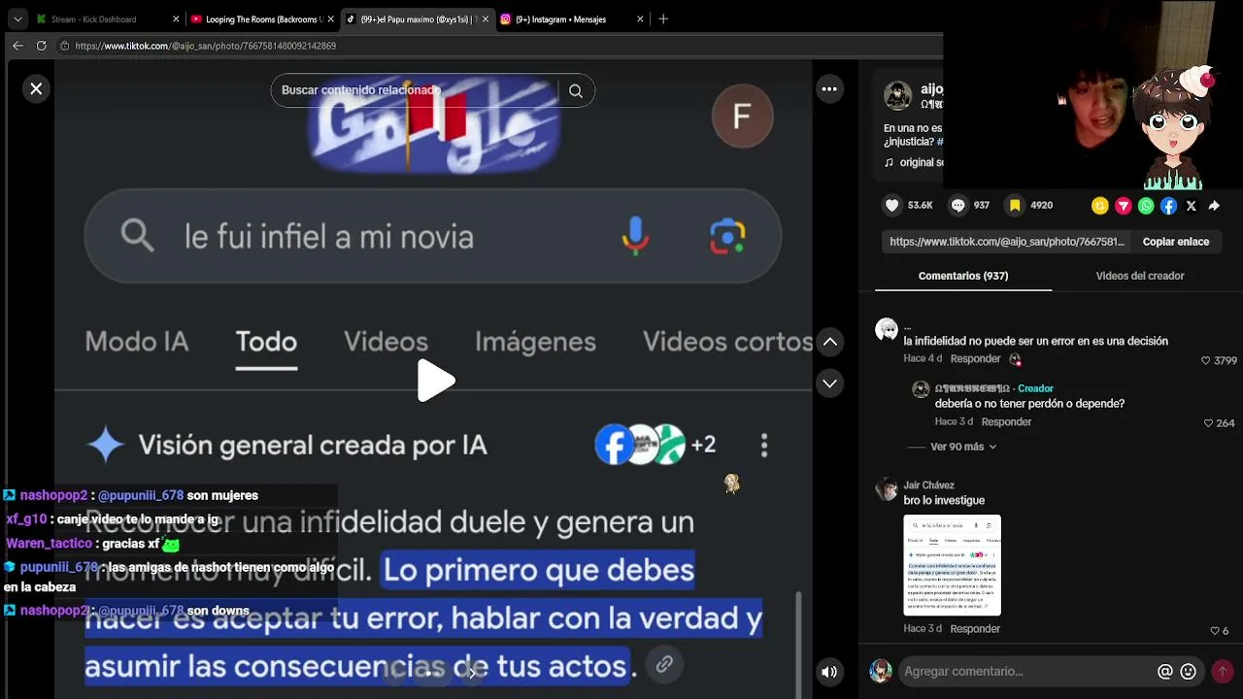This screenshot has width=1243, height=699.
Task: Click the commenter badge icon beside Responder
Action: coord(1015,359)
